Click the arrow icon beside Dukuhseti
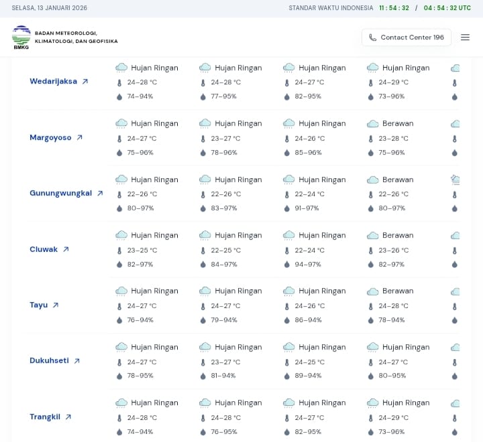The width and height of the screenshot is (483, 442). tap(76, 361)
